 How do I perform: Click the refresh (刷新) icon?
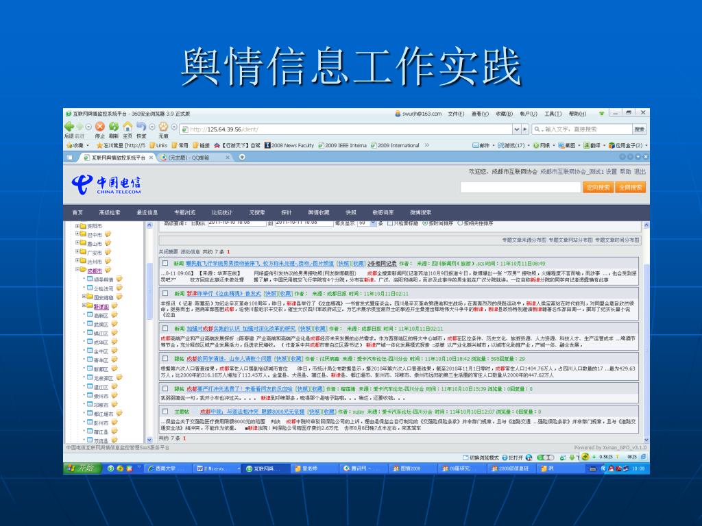tap(114, 127)
